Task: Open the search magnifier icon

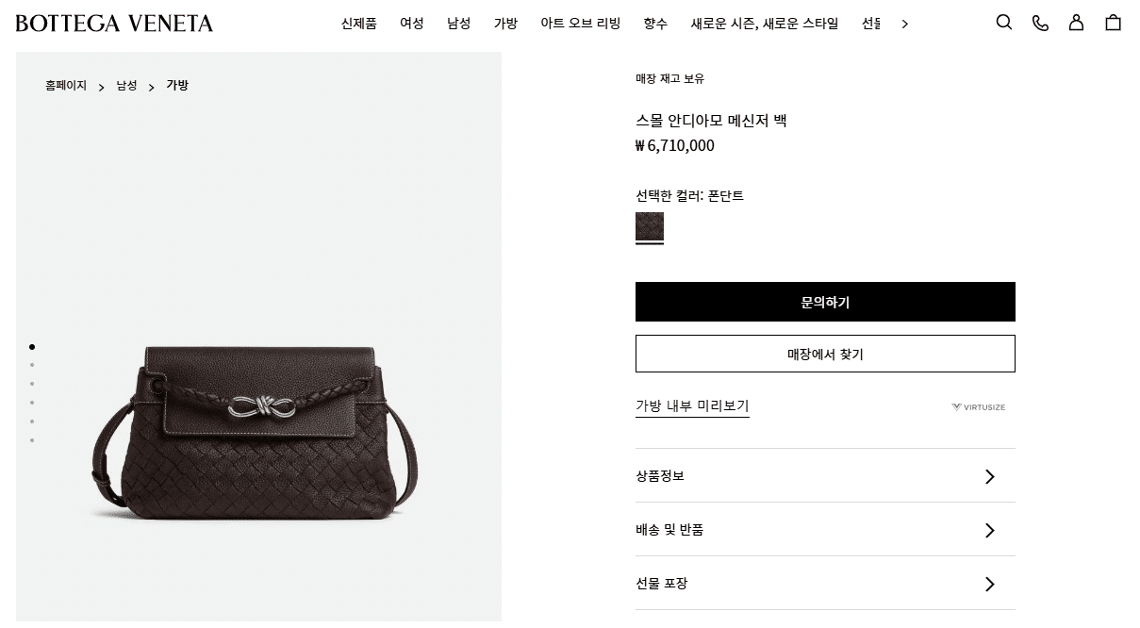Action: tap(1004, 23)
